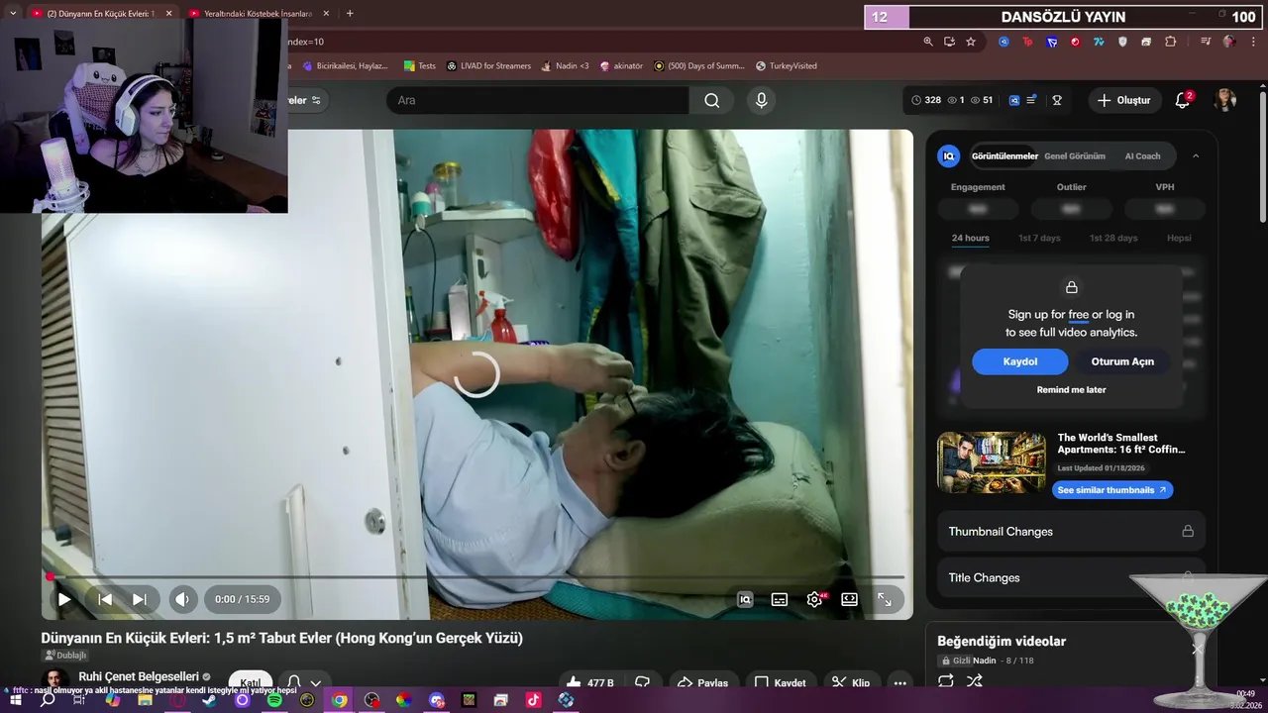
Task: Enter fullscreen video mode
Action: point(885,599)
